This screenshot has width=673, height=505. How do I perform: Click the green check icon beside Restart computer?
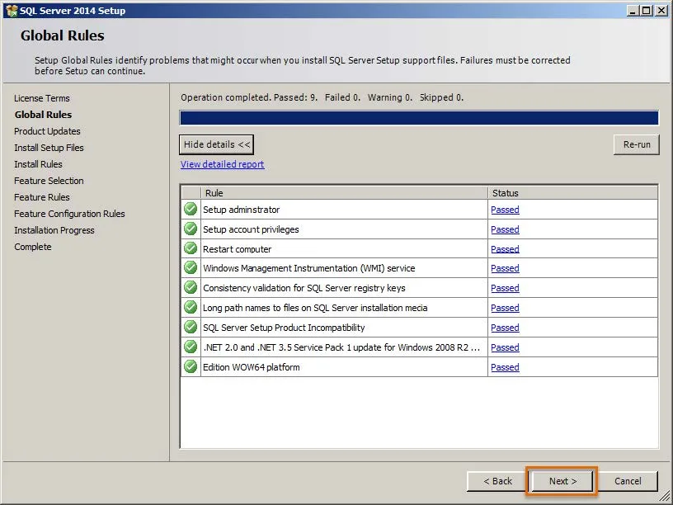(x=191, y=248)
